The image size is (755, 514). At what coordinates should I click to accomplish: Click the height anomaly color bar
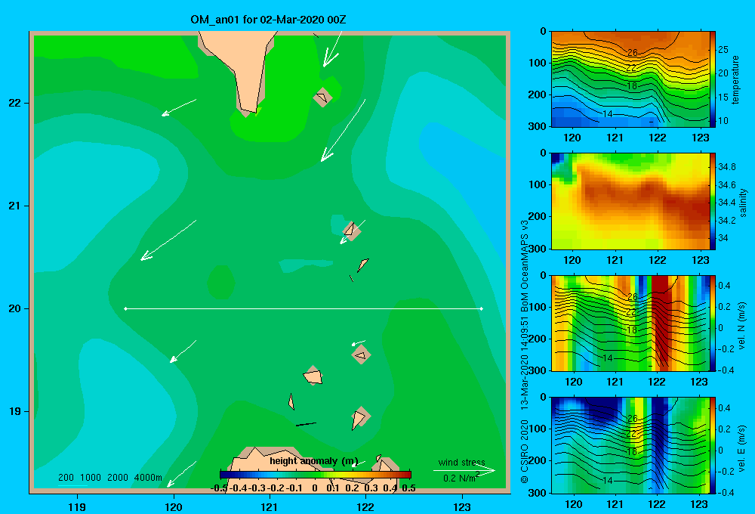point(316,475)
